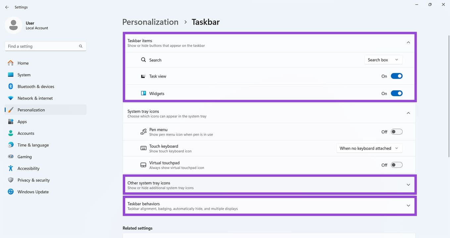Screen dimensions: 450x238
Task: Open Accounts settings from sidebar
Action: [11, 133]
